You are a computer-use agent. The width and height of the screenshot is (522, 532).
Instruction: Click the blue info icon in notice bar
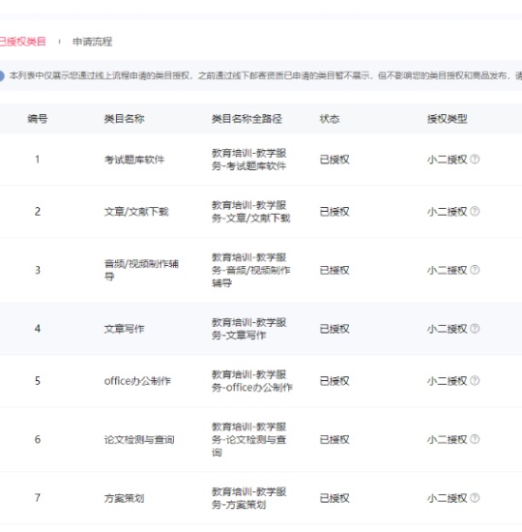(x=1, y=75)
